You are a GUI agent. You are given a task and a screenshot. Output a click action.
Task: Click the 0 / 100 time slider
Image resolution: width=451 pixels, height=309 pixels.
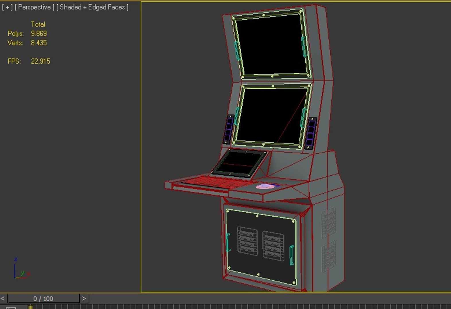[x=43, y=298]
